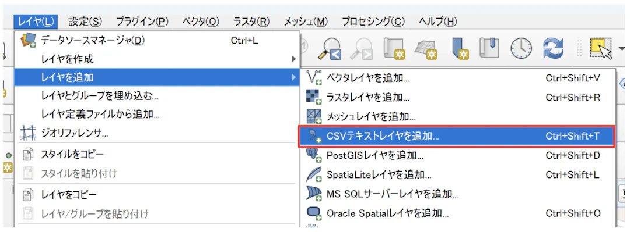
Task: Choose レイヤ/グループを貼り付け menu entry
Action: pos(157,214)
